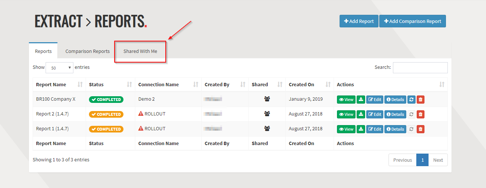The image size is (486, 188).
Task: Download Report 1 (1.4.7)
Action: tap(361, 129)
